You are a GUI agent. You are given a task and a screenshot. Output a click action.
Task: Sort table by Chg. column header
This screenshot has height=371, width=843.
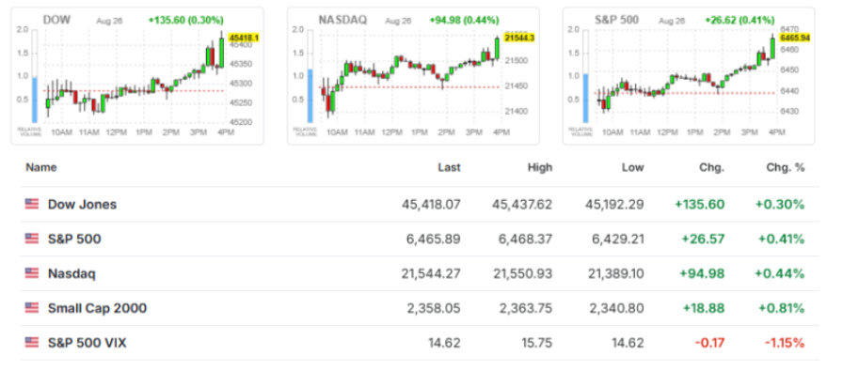(712, 167)
